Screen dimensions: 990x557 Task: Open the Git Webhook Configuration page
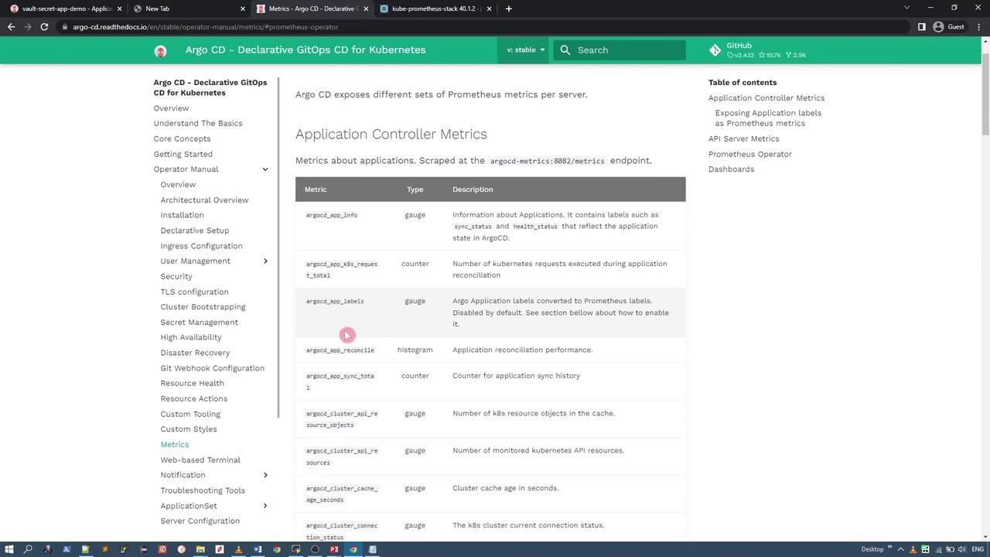point(212,368)
